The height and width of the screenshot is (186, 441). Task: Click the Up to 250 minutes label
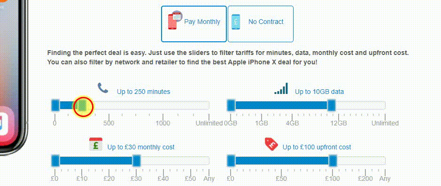pos(143,92)
